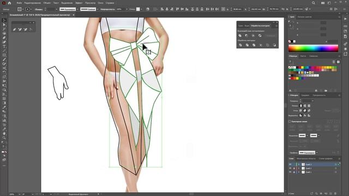
Task: Open the end arrowhead dropdown
Action: pos(318,136)
